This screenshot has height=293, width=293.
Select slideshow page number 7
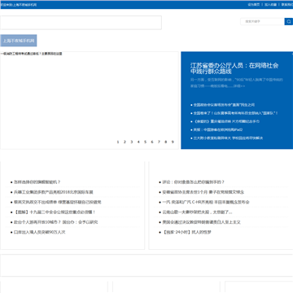click(159, 142)
